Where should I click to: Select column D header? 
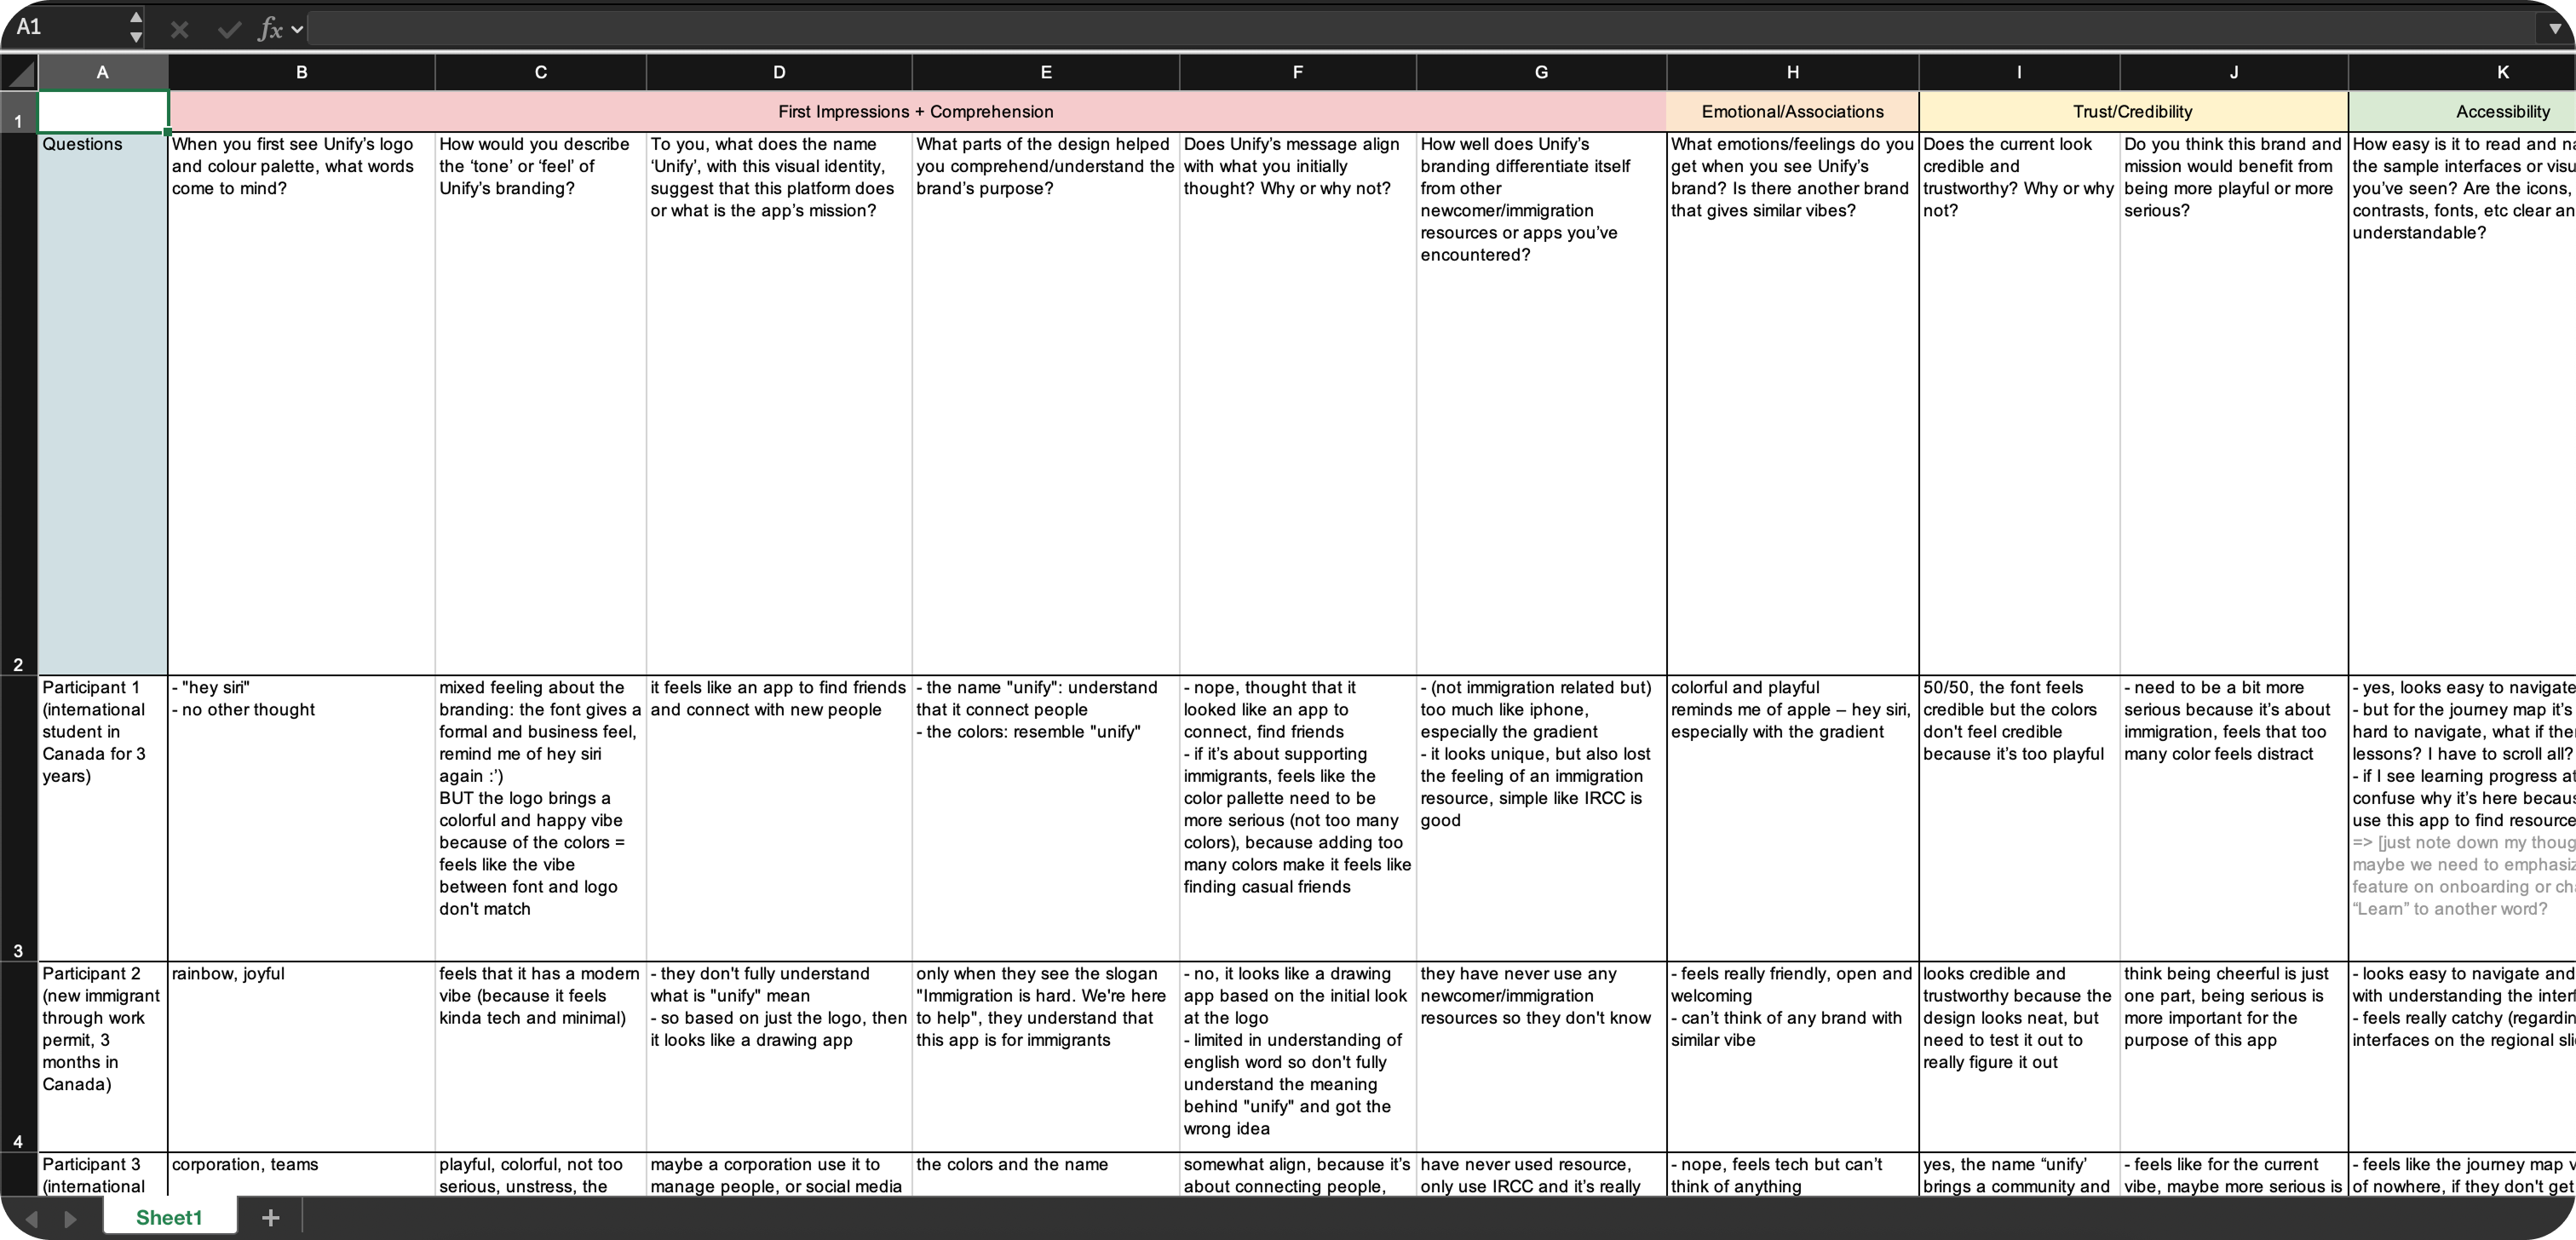pyautogui.click(x=779, y=72)
